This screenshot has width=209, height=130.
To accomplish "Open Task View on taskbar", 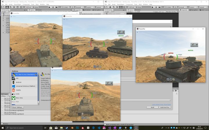I will click(45, 128).
